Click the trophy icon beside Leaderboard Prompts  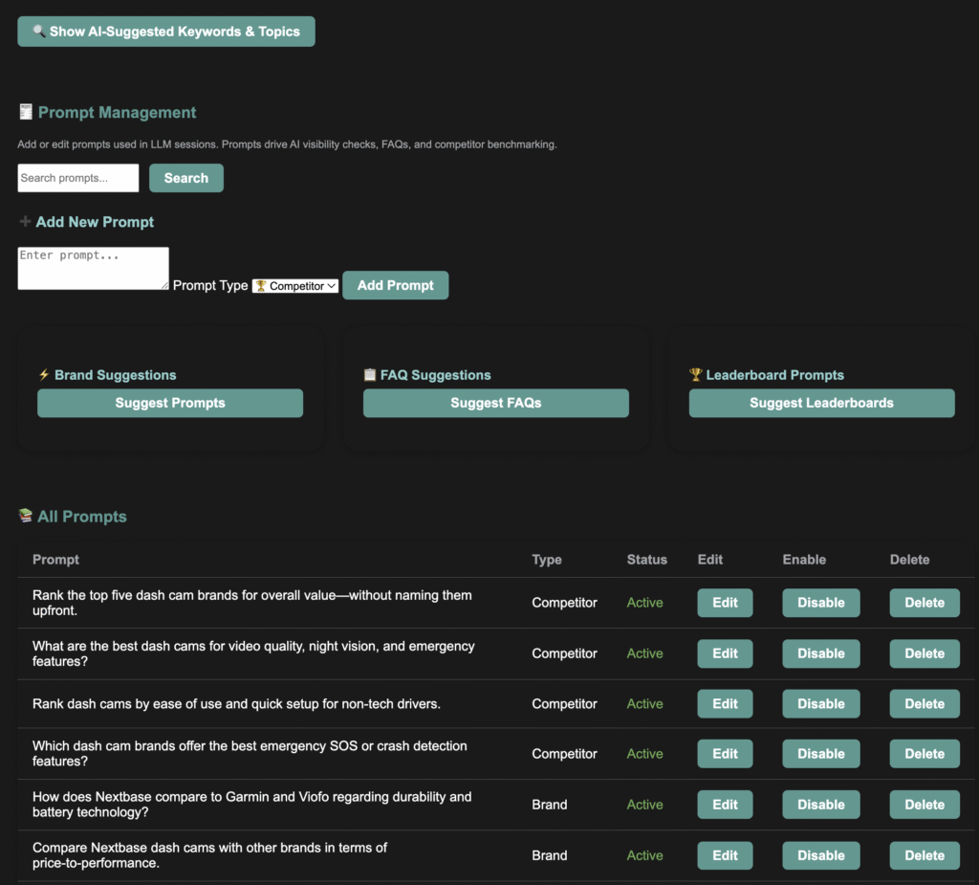695,375
